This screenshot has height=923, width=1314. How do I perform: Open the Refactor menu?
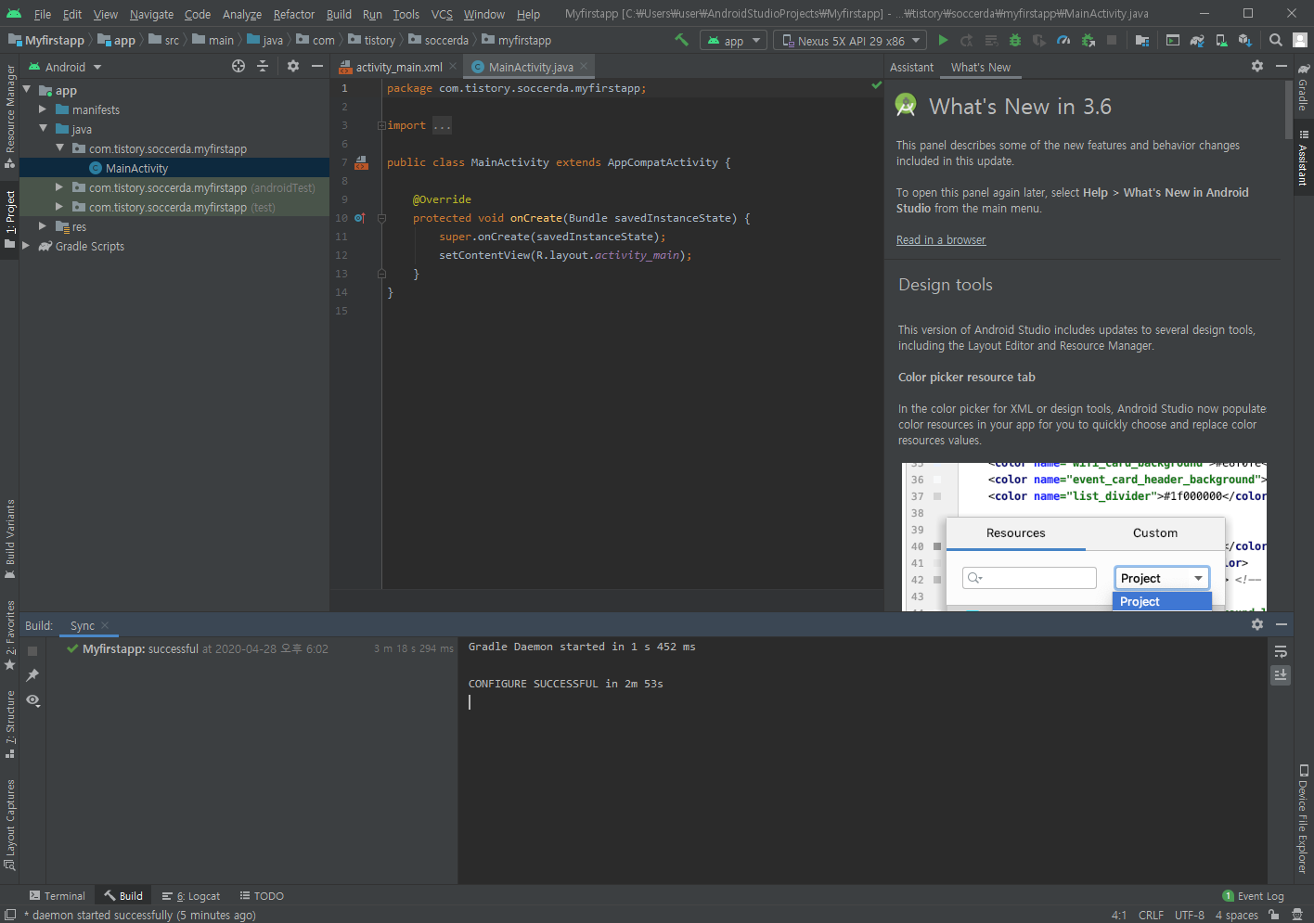(x=294, y=14)
